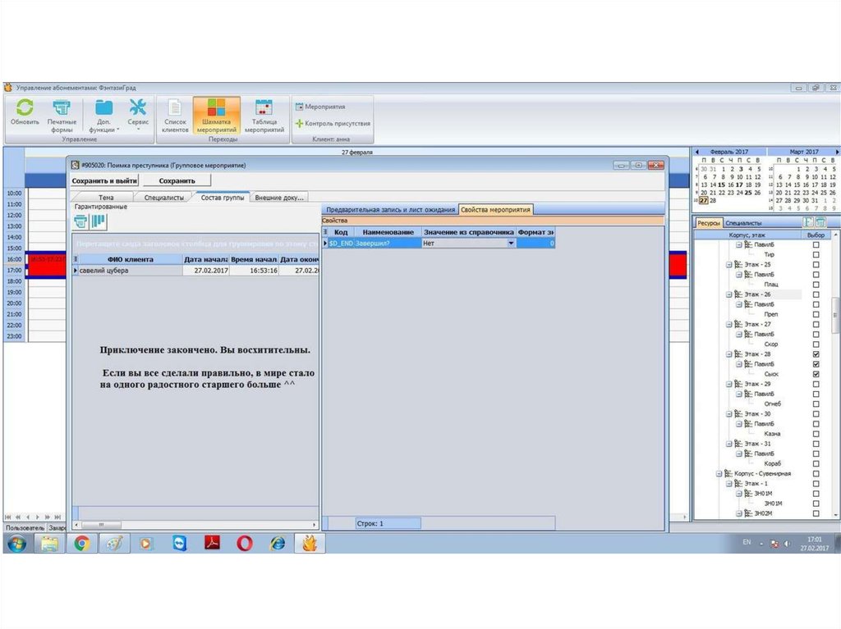
Task: Switch to the Специалисты dialog tab
Action: coord(164,198)
